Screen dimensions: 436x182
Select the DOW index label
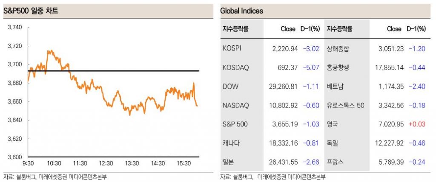(230, 86)
